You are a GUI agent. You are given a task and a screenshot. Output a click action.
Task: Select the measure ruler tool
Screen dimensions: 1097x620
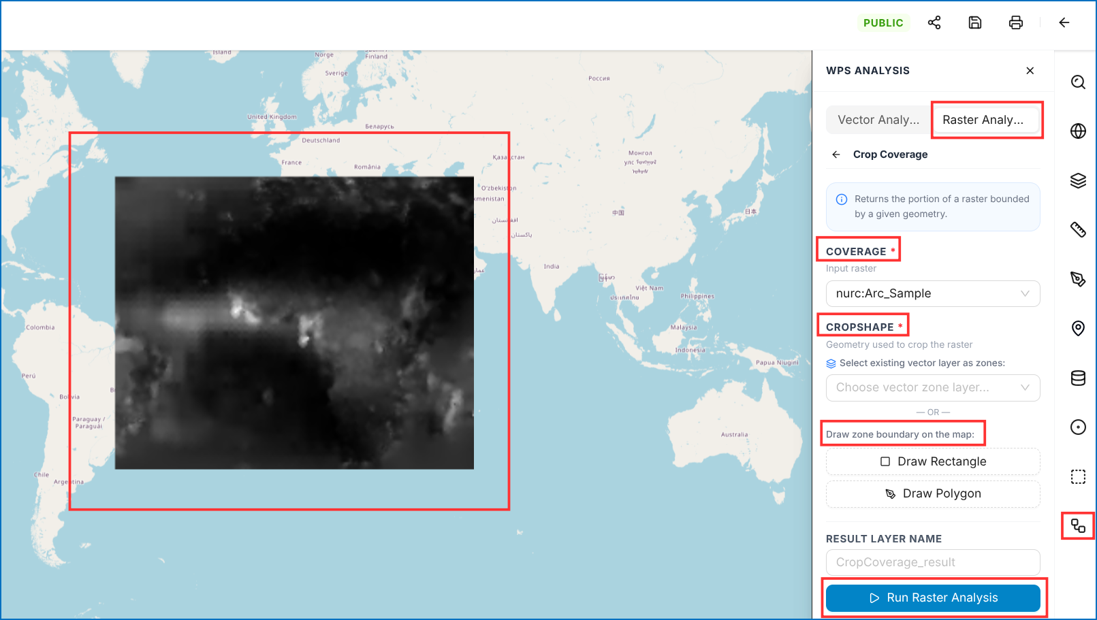pos(1078,229)
